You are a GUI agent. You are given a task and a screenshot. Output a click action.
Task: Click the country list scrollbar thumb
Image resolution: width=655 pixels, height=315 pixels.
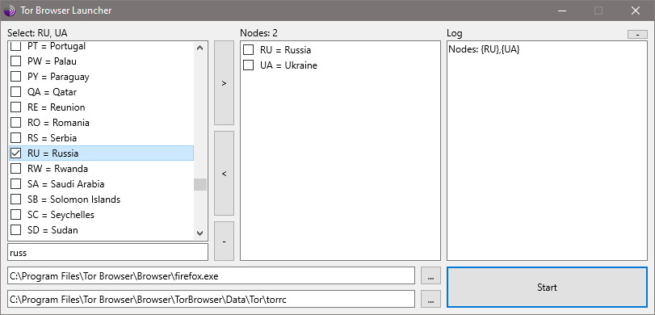point(200,184)
